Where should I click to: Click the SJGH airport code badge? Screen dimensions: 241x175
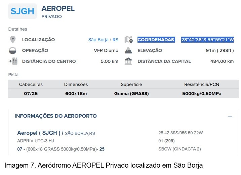23,11
